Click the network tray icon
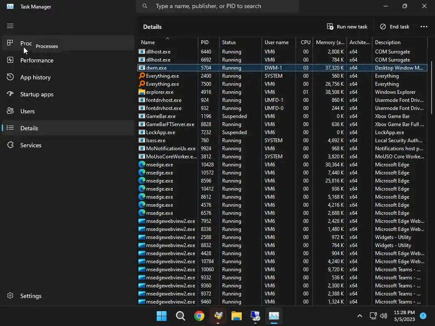435x326 pixels. click(373, 316)
